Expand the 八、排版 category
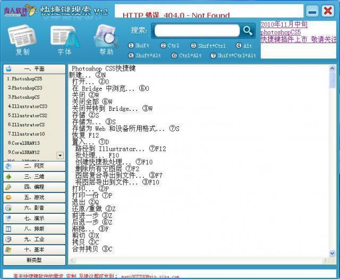 coord(34,229)
